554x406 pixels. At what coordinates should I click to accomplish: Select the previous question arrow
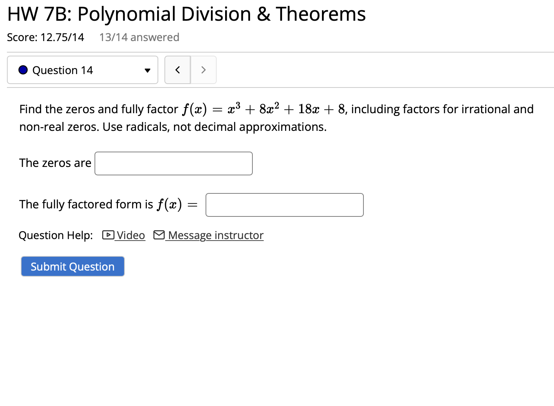[177, 70]
